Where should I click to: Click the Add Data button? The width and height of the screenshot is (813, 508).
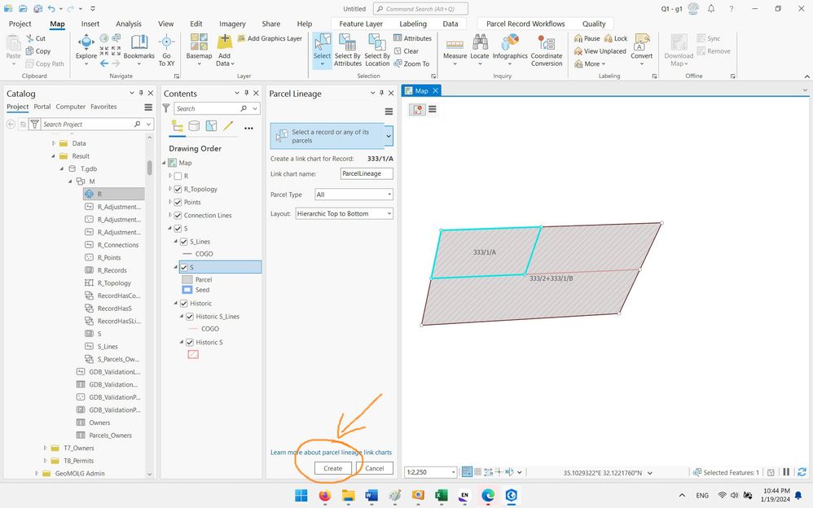pyautogui.click(x=225, y=50)
